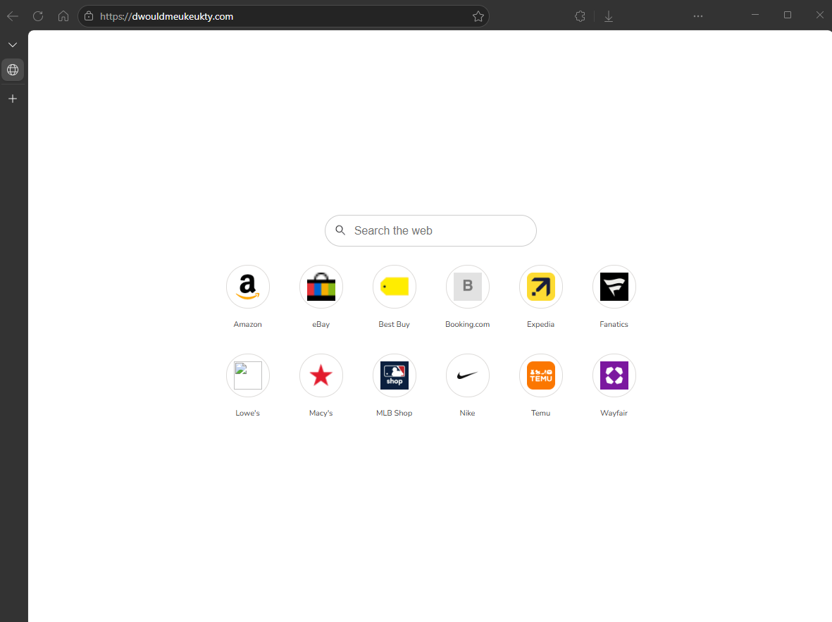The image size is (832, 622).
Task: Click the Fanatics text label
Action: tap(614, 324)
